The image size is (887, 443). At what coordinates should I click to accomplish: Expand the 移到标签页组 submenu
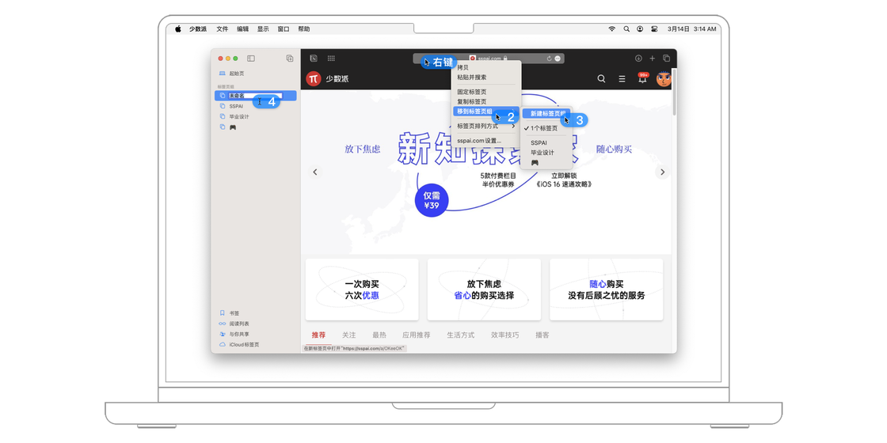[x=485, y=112]
